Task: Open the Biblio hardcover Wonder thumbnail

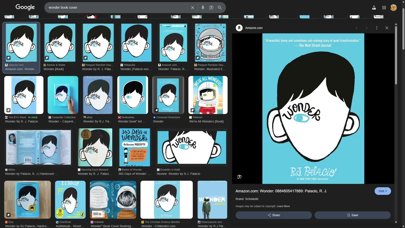Action: [38, 147]
